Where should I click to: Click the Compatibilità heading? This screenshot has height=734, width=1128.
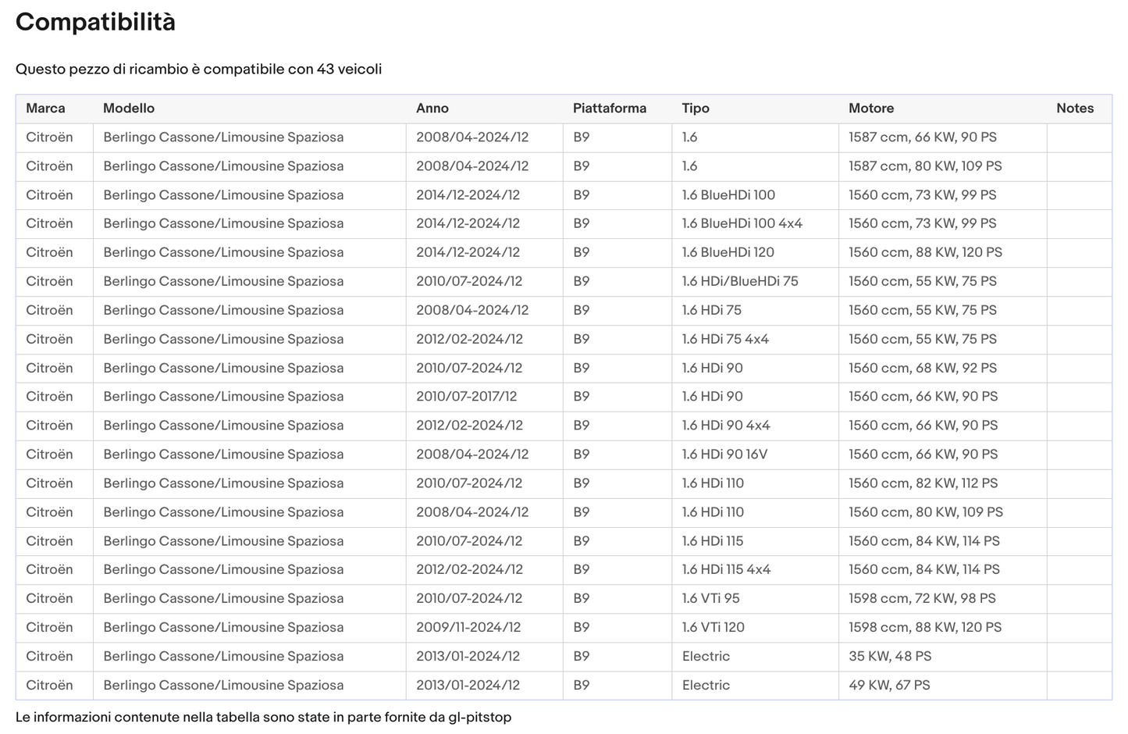[x=95, y=22]
